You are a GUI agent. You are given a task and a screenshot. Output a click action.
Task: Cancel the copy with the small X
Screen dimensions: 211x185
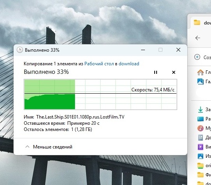[174, 72]
